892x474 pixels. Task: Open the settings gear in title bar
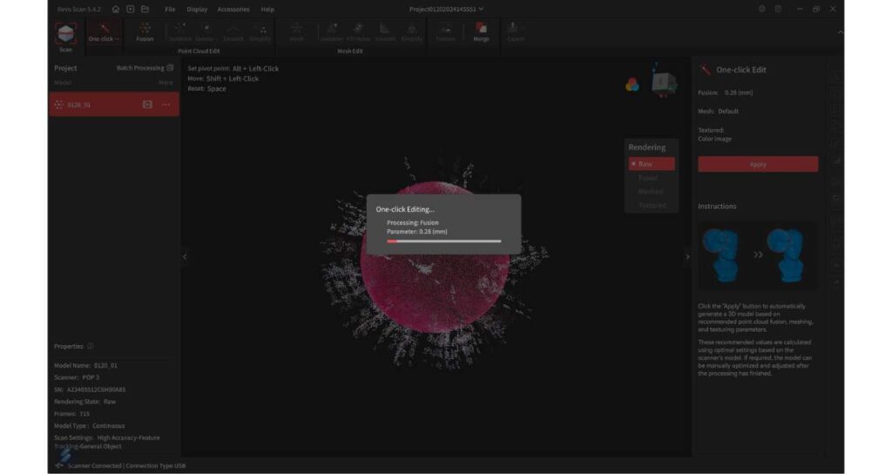pyautogui.click(x=762, y=9)
